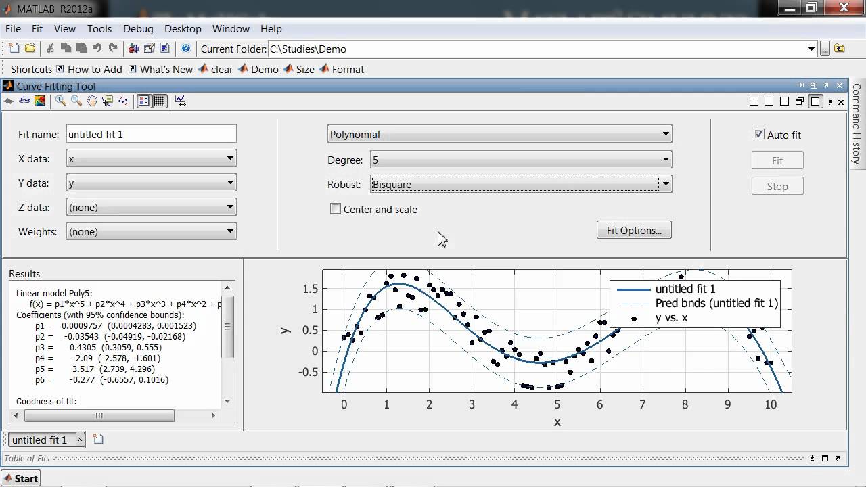
Task: Open the Debug menu
Action: (x=138, y=29)
